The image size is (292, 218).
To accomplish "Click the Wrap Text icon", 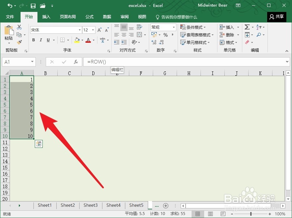I will click(140, 27).
